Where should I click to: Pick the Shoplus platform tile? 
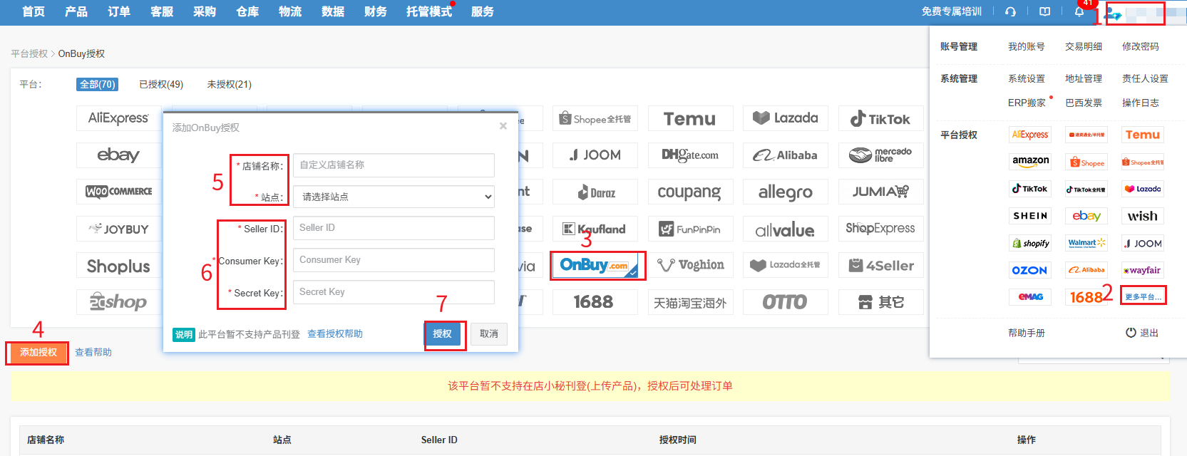119,265
